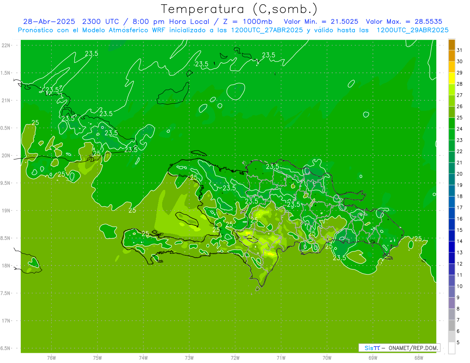Click "Valor Max. = 28.5535" text
Image resolution: width=470 pixels, height=363 pixels.
coord(405,22)
